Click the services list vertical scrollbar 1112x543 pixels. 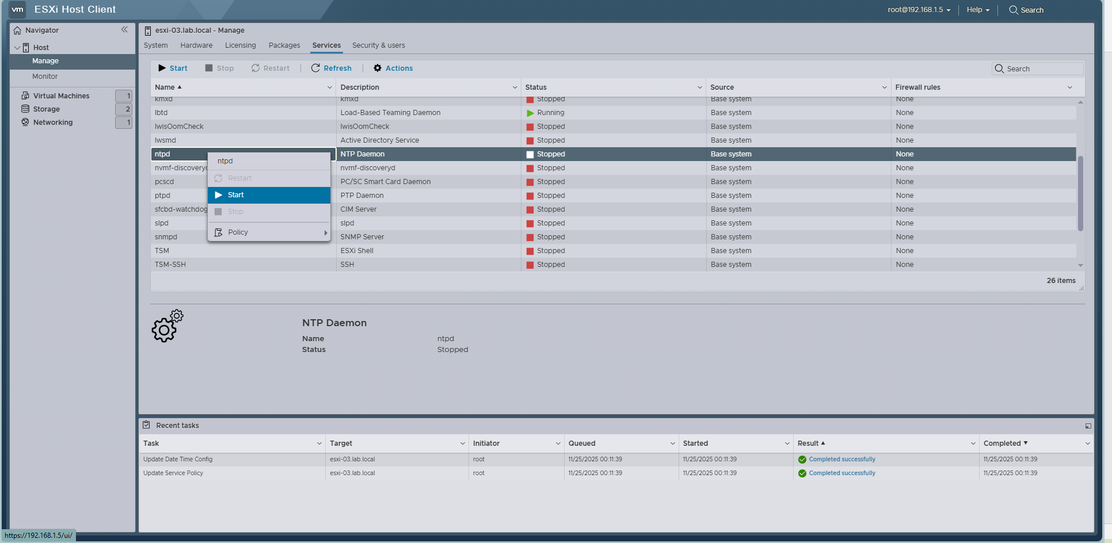(1080, 193)
